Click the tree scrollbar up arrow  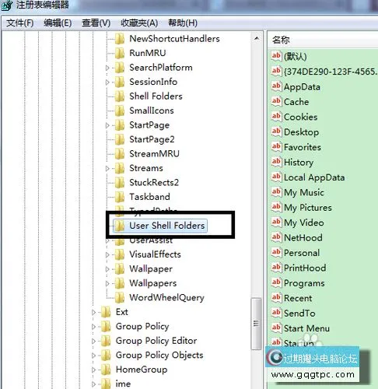tap(257, 38)
